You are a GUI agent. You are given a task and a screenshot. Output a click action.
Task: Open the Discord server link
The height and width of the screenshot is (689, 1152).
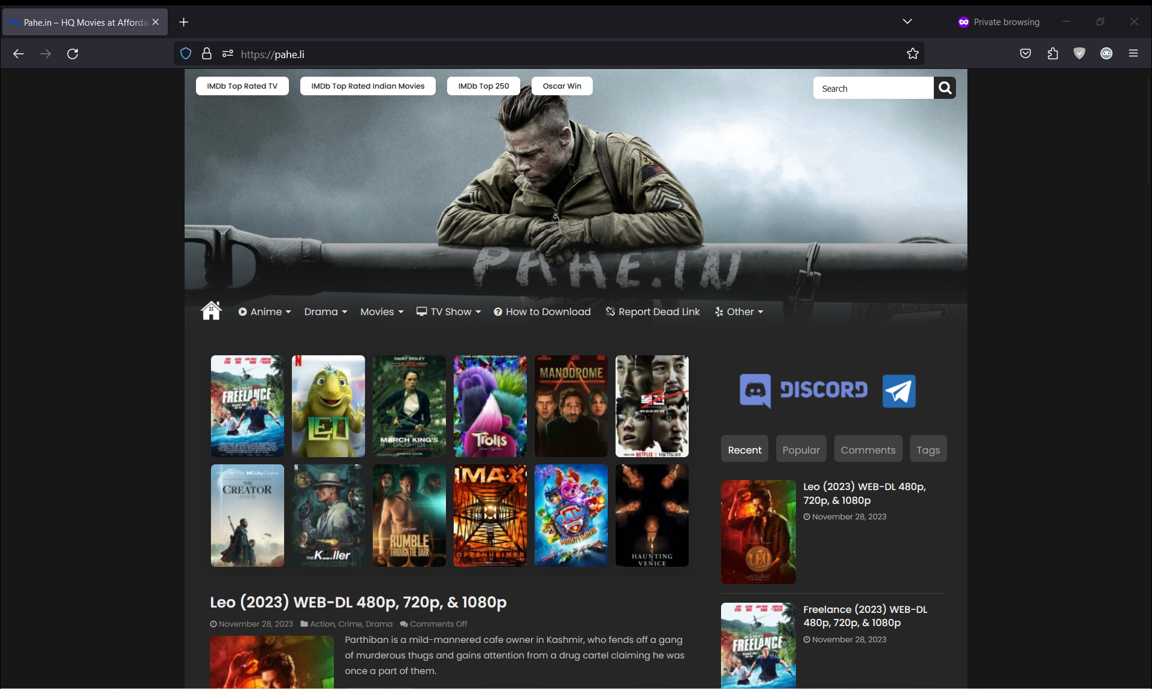point(804,391)
